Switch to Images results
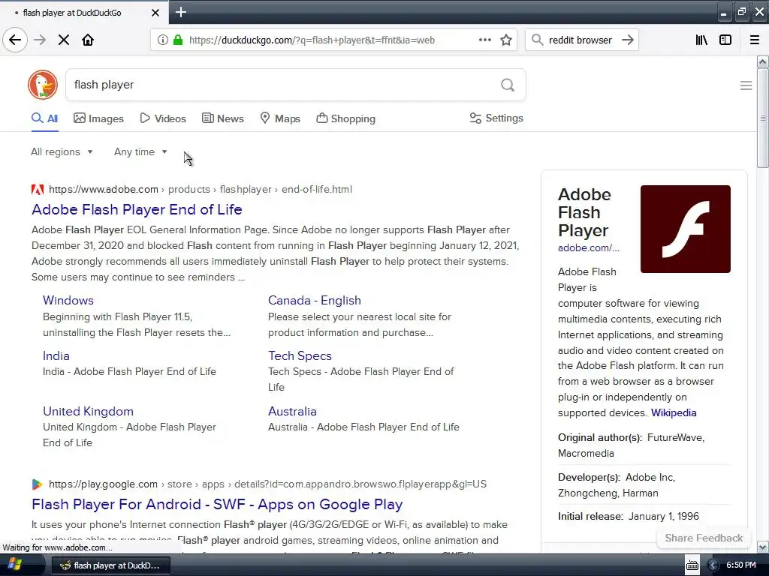Screen dimensions: 769x576 pos(98,118)
